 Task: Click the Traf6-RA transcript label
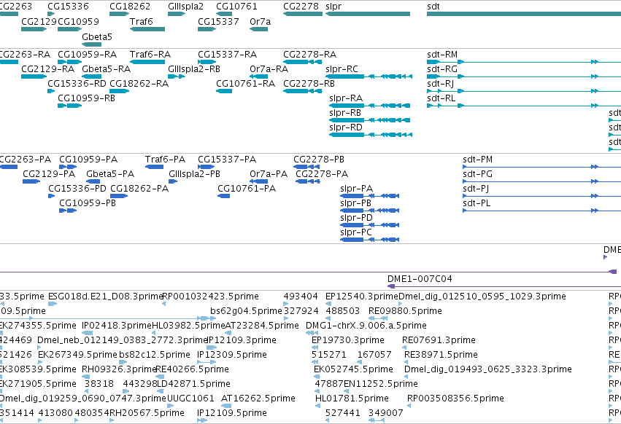(150, 54)
